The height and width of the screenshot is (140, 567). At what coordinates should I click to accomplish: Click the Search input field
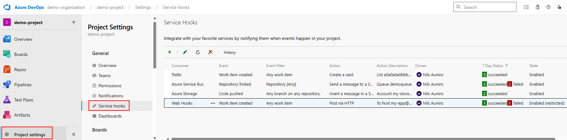click(x=485, y=7)
